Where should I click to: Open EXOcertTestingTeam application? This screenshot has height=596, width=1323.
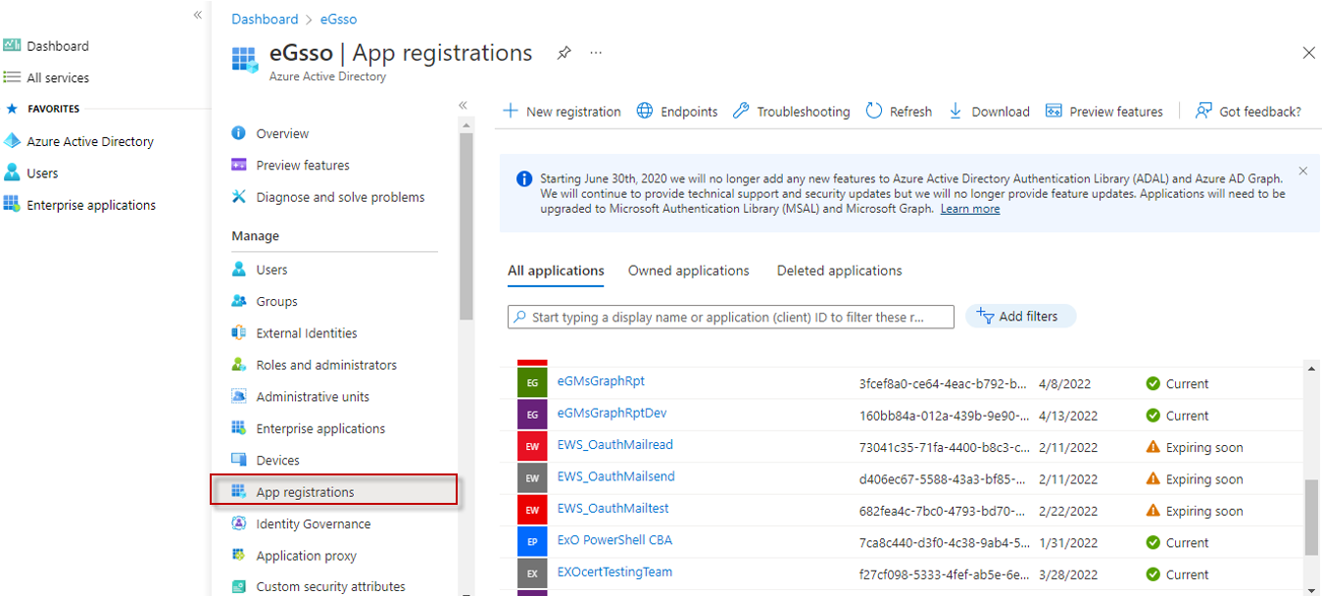click(614, 571)
